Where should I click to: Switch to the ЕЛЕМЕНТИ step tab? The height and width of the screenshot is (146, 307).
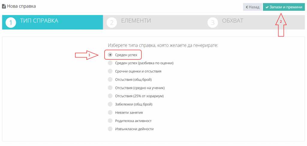(153, 22)
